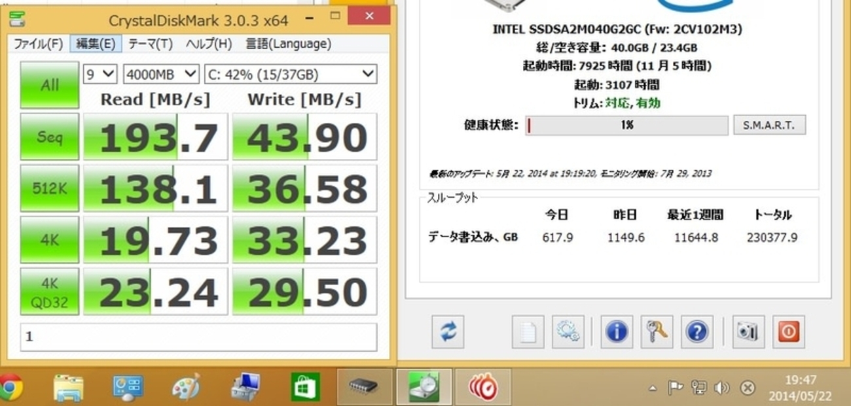Show hidden tray icons arrow

click(x=653, y=388)
